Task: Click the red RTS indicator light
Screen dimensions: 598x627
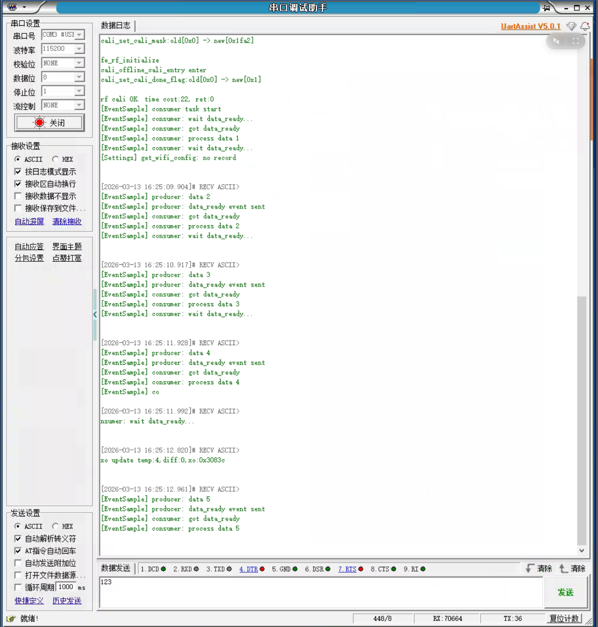Action: tap(361, 569)
